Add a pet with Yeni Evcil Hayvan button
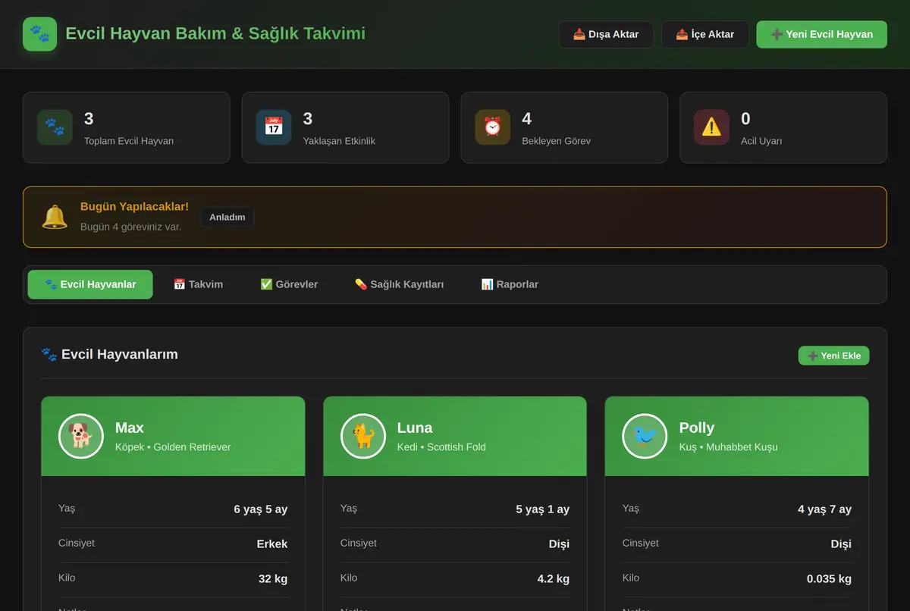The image size is (910, 611). pyautogui.click(x=821, y=34)
